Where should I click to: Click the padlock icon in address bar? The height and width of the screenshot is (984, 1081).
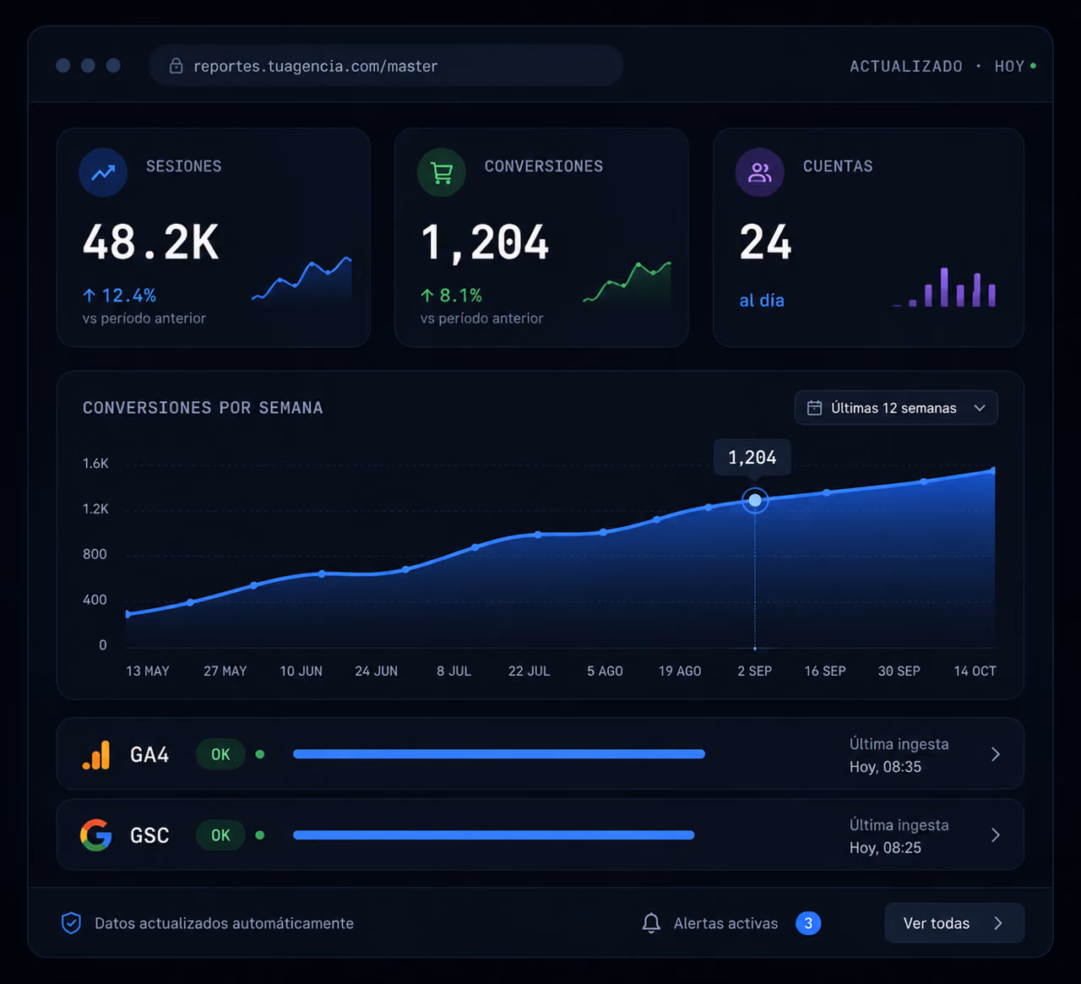click(x=176, y=66)
